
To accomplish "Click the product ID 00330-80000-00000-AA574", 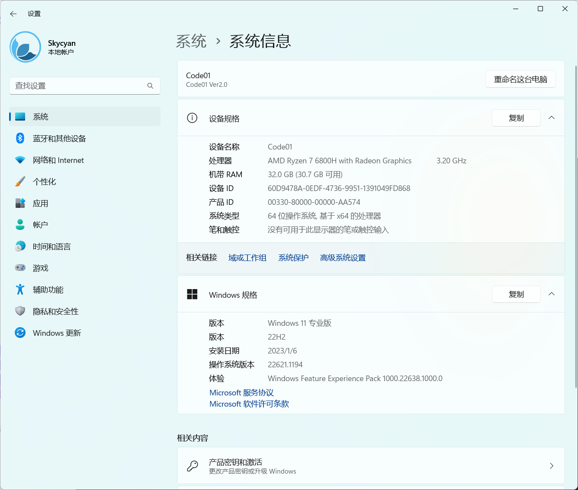I will [x=314, y=202].
